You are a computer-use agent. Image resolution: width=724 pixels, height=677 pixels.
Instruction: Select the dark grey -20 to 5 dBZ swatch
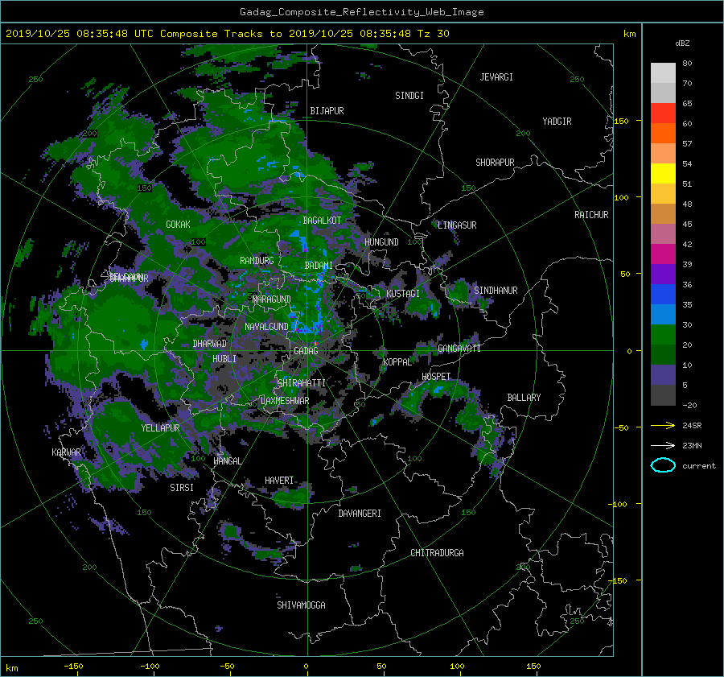pos(663,395)
